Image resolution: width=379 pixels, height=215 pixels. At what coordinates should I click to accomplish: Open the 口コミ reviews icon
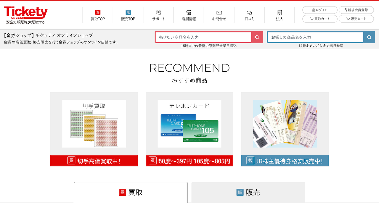(249, 12)
